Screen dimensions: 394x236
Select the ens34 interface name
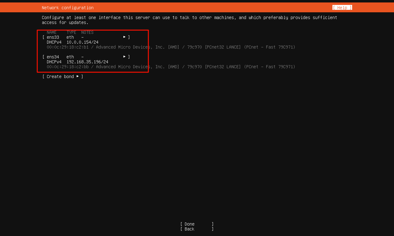53,57
